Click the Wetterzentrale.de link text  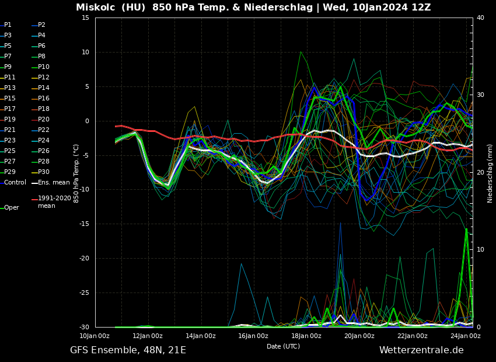pos(421,350)
